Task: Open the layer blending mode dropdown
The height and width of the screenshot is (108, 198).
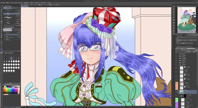Action: pos(181,48)
